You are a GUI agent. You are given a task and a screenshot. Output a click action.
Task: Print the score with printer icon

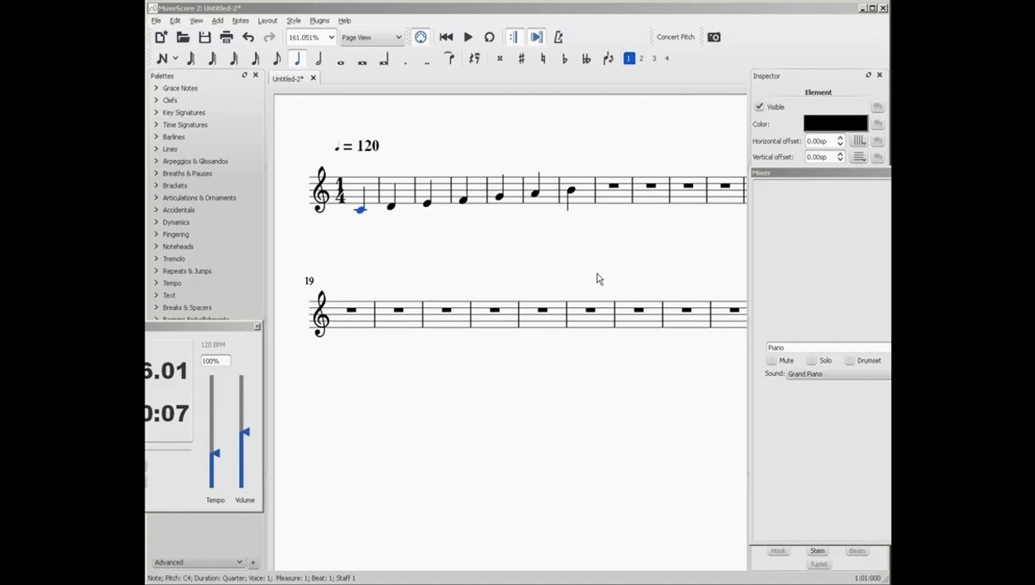tap(226, 37)
